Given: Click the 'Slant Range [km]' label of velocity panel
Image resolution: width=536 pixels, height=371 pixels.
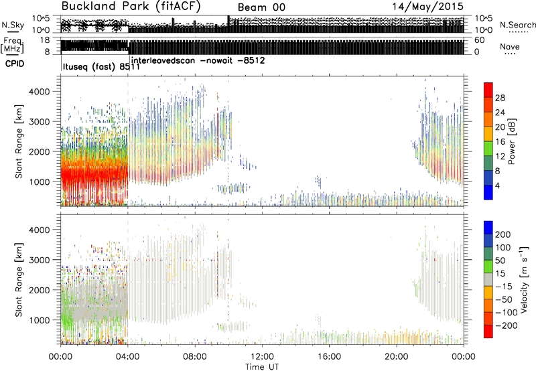Looking at the screenshot, I should [x=19, y=280].
